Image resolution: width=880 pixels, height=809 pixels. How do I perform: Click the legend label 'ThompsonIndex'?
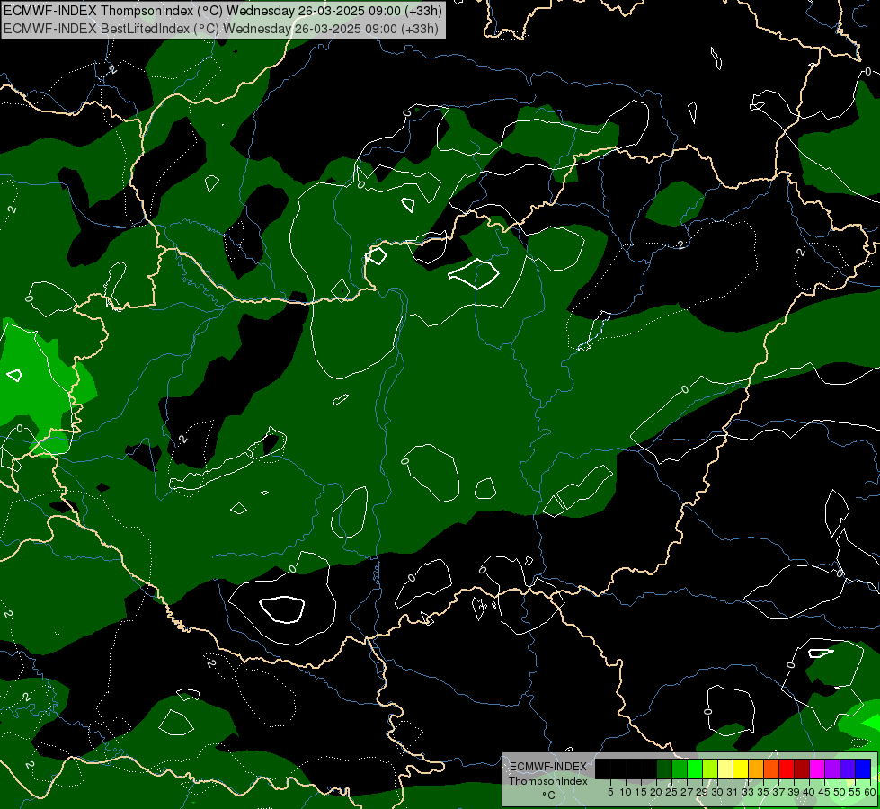pyautogui.click(x=547, y=781)
